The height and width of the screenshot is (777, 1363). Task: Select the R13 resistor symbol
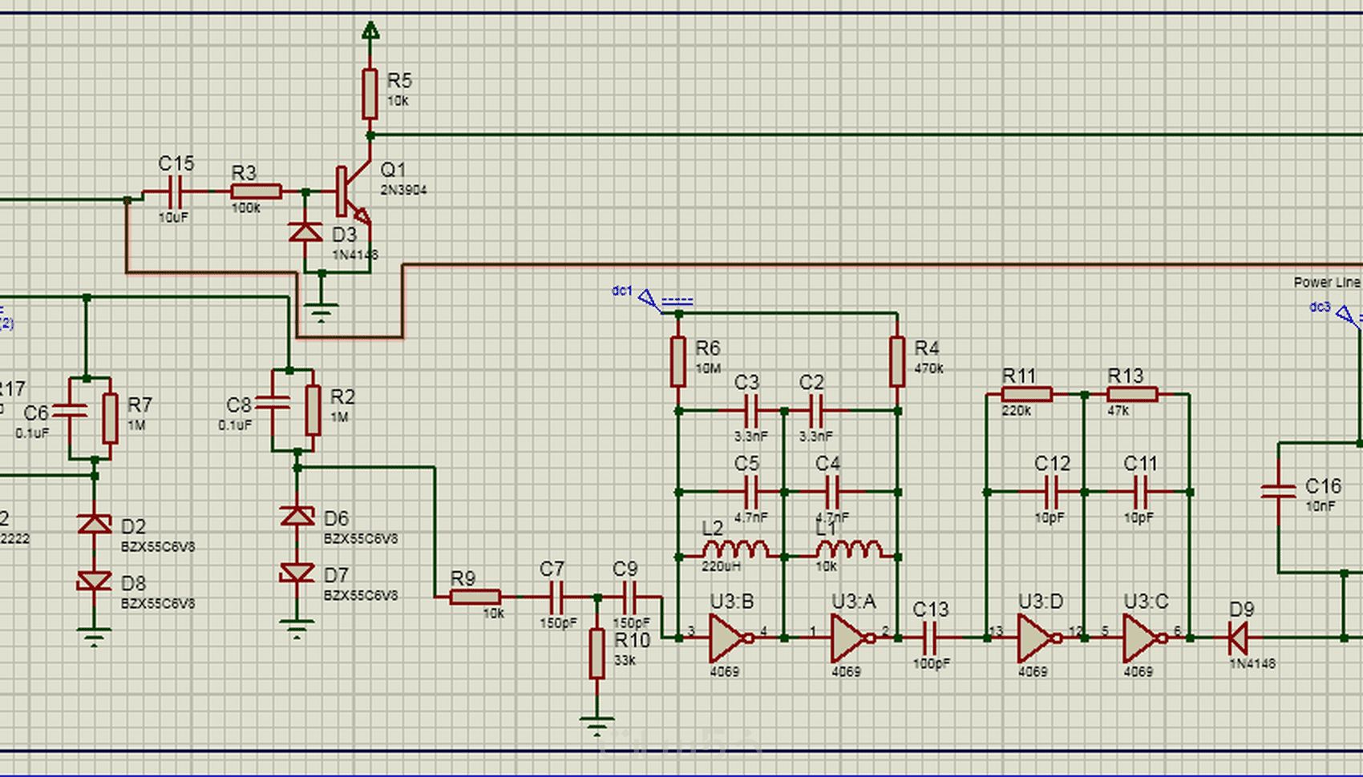1132,394
